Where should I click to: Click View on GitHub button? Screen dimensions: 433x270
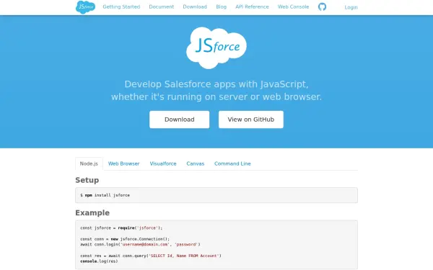[x=251, y=120]
